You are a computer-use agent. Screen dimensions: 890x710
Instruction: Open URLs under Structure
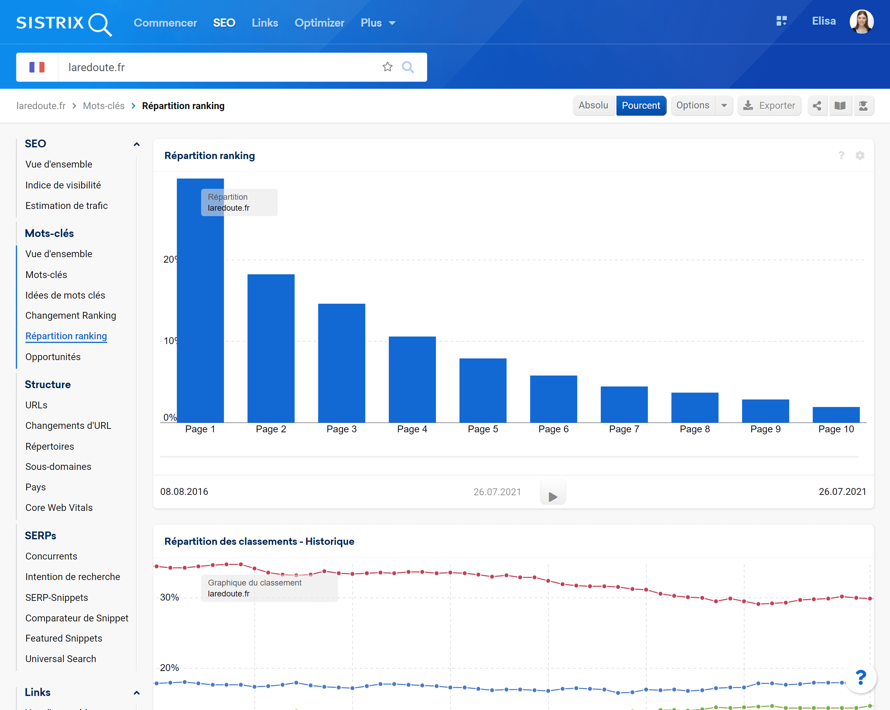tap(36, 405)
